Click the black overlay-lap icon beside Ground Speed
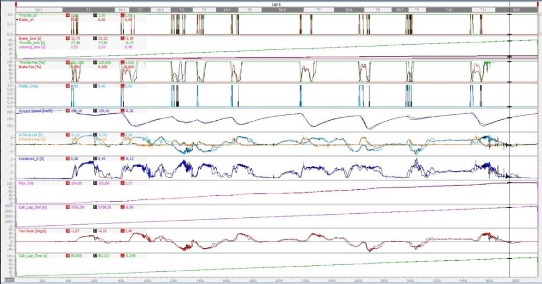This screenshot has width=542, height=284. click(95, 110)
